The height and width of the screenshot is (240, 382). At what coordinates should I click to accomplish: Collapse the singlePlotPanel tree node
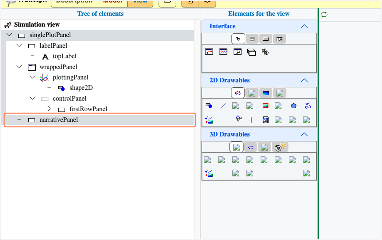9,35
